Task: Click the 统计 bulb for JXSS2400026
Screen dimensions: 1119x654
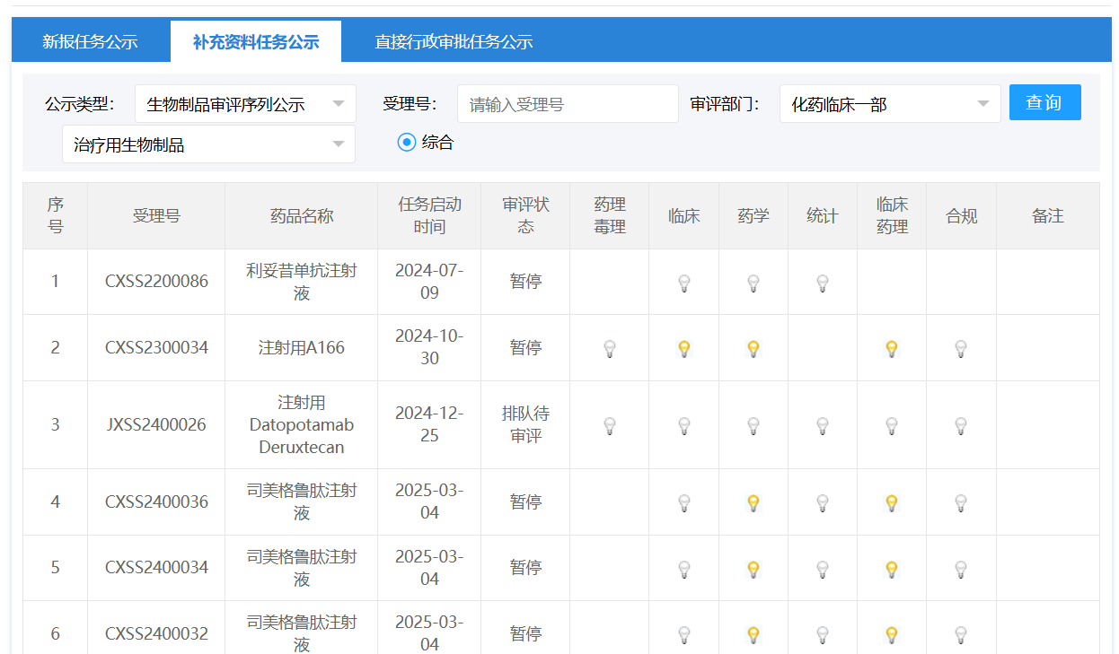Action: click(x=823, y=426)
